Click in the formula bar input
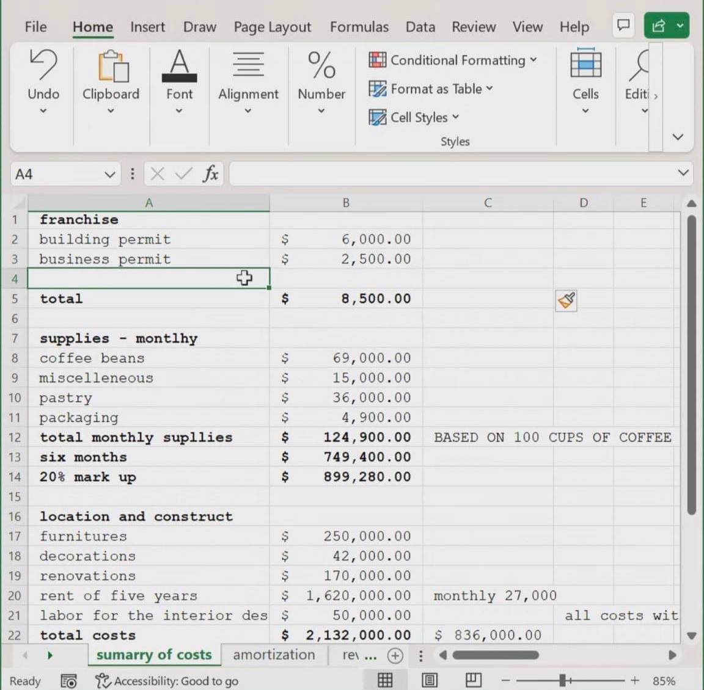Screen dimensions: 704x690 coord(452,173)
